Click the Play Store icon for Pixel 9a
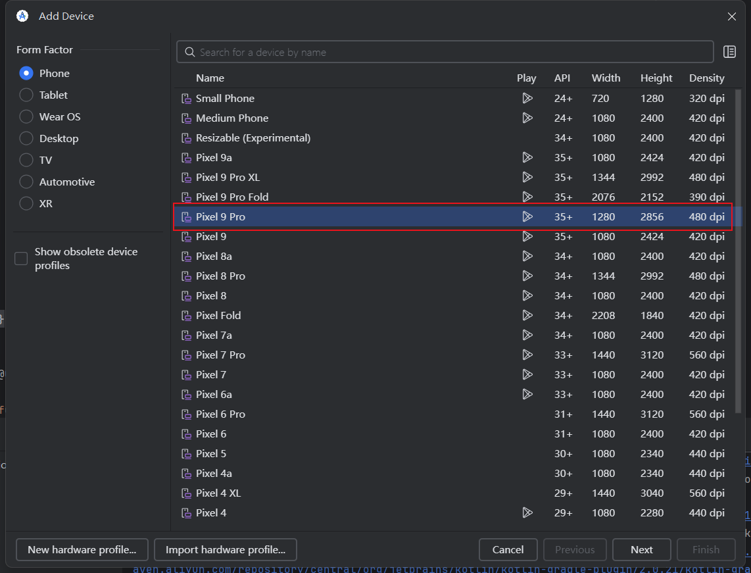Image resolution: width=751 pixels, height=573 pixels. (x=527, y=157)
